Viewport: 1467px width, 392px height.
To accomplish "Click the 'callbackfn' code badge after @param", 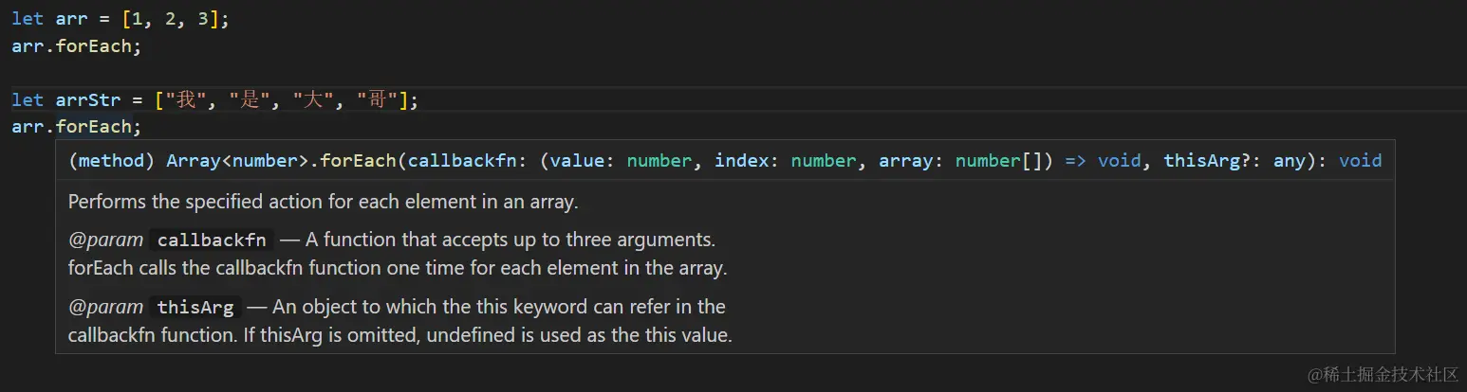I will pyautogui.click(x=212, y=240).
